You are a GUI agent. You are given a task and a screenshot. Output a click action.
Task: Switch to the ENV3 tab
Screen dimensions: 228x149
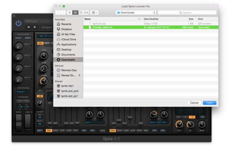coord(113,130)
